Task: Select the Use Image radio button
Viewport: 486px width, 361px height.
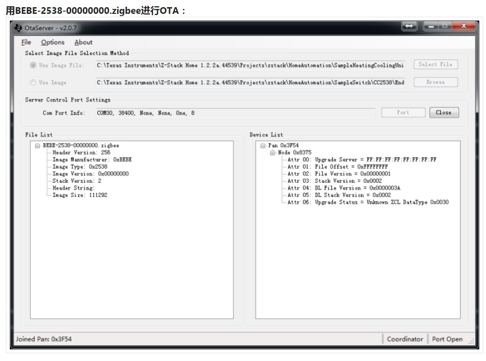Action: (33, 82)
